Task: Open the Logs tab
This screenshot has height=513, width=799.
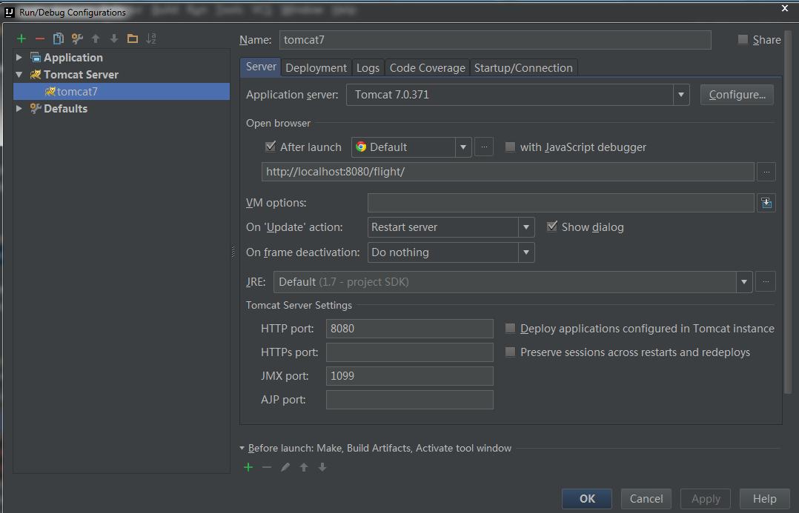Action: coord(368,67)
